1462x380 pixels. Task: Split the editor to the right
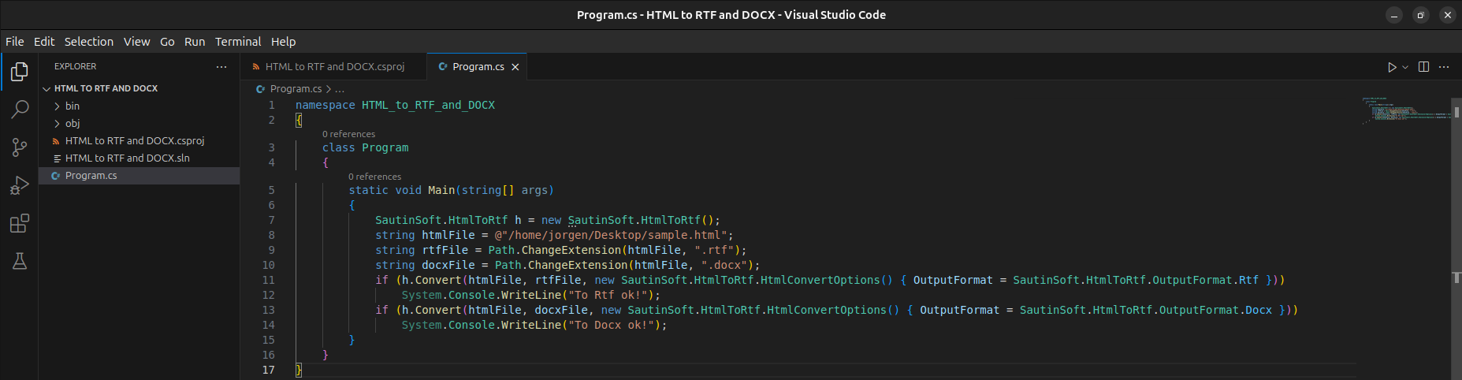1423,67
